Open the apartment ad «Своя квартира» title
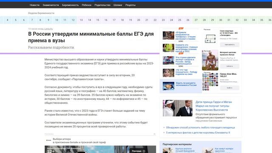The image size is (272, 153). (x=229, y=33)
